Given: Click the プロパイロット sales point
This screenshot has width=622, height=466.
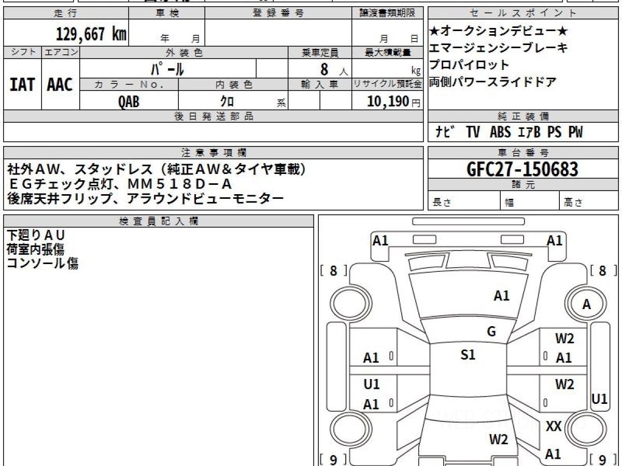Looking at the screenshot, I should coord(470,65).
